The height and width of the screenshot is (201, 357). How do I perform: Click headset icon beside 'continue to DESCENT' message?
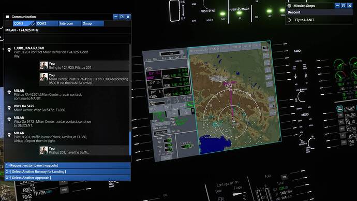coord(9,119)
